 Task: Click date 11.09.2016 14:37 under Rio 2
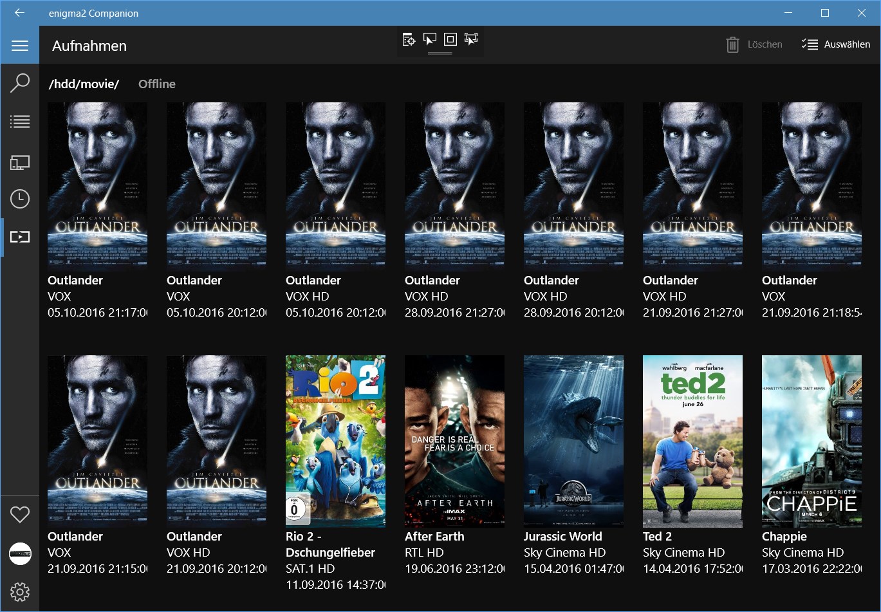(x=335, y=585)
